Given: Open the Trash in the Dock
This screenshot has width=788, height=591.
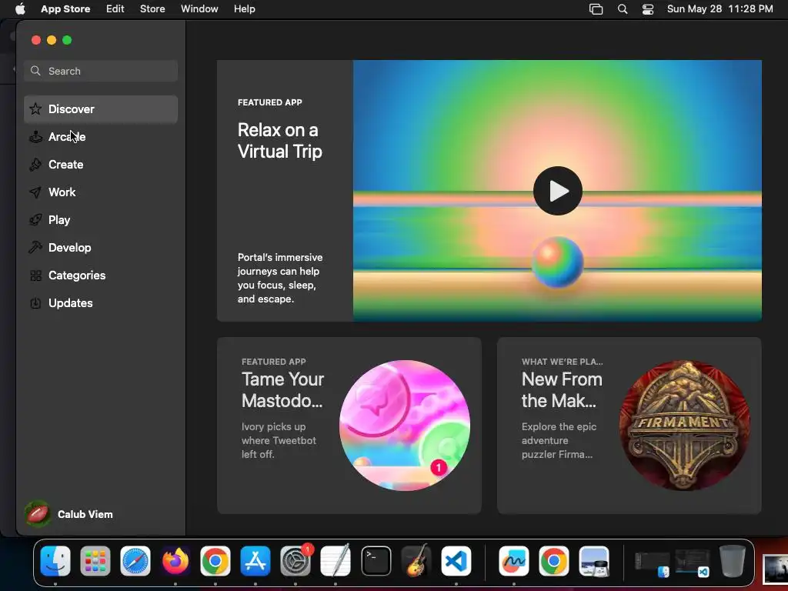Looking at the screenshot, I should [x=733, y=561].
